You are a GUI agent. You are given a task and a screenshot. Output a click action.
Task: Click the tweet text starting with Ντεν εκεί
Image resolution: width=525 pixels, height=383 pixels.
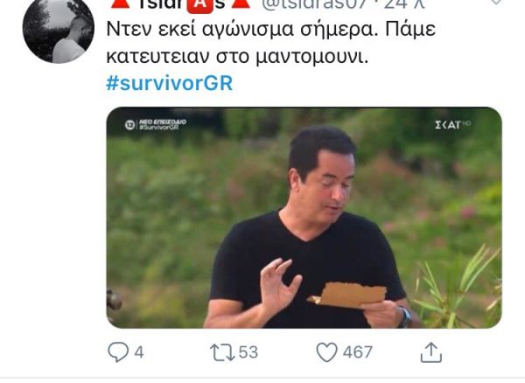coord(270,43)
